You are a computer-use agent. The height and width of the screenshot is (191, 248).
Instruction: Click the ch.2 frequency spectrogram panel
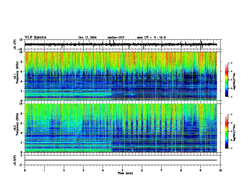(x=121, y=128)
